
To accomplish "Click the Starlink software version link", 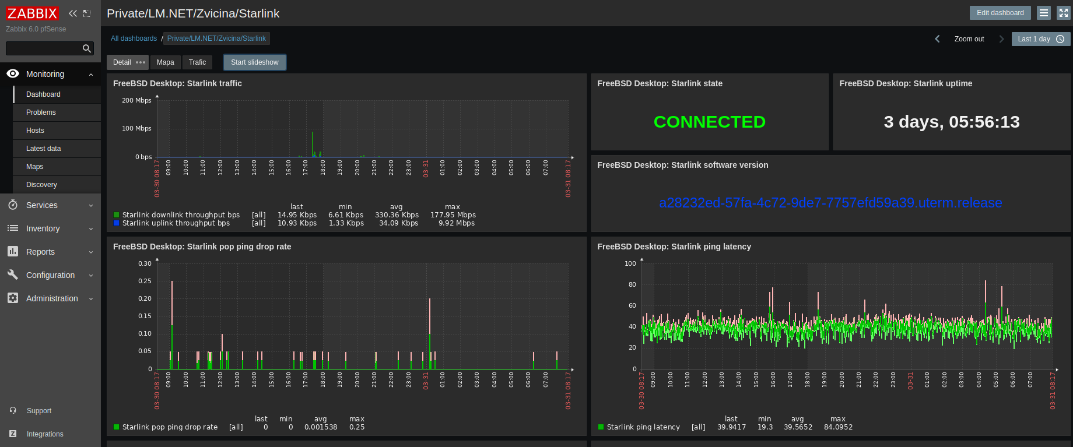I will 830,203.
